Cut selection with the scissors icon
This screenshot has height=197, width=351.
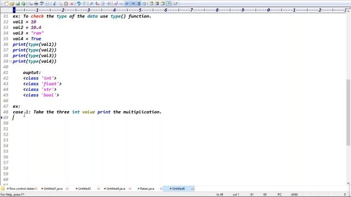click(54, 4)
